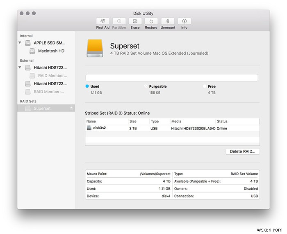The width and height of the screenshot is (287, 234).
Task: Click the RAID Set Volume type value
Action: 244,174
